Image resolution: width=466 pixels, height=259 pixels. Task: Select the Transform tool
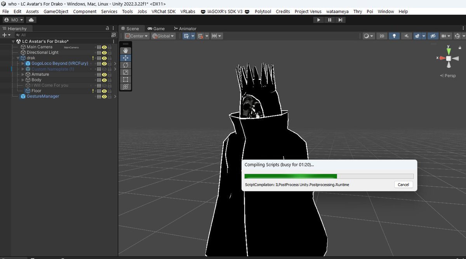(x=125, y=87)
